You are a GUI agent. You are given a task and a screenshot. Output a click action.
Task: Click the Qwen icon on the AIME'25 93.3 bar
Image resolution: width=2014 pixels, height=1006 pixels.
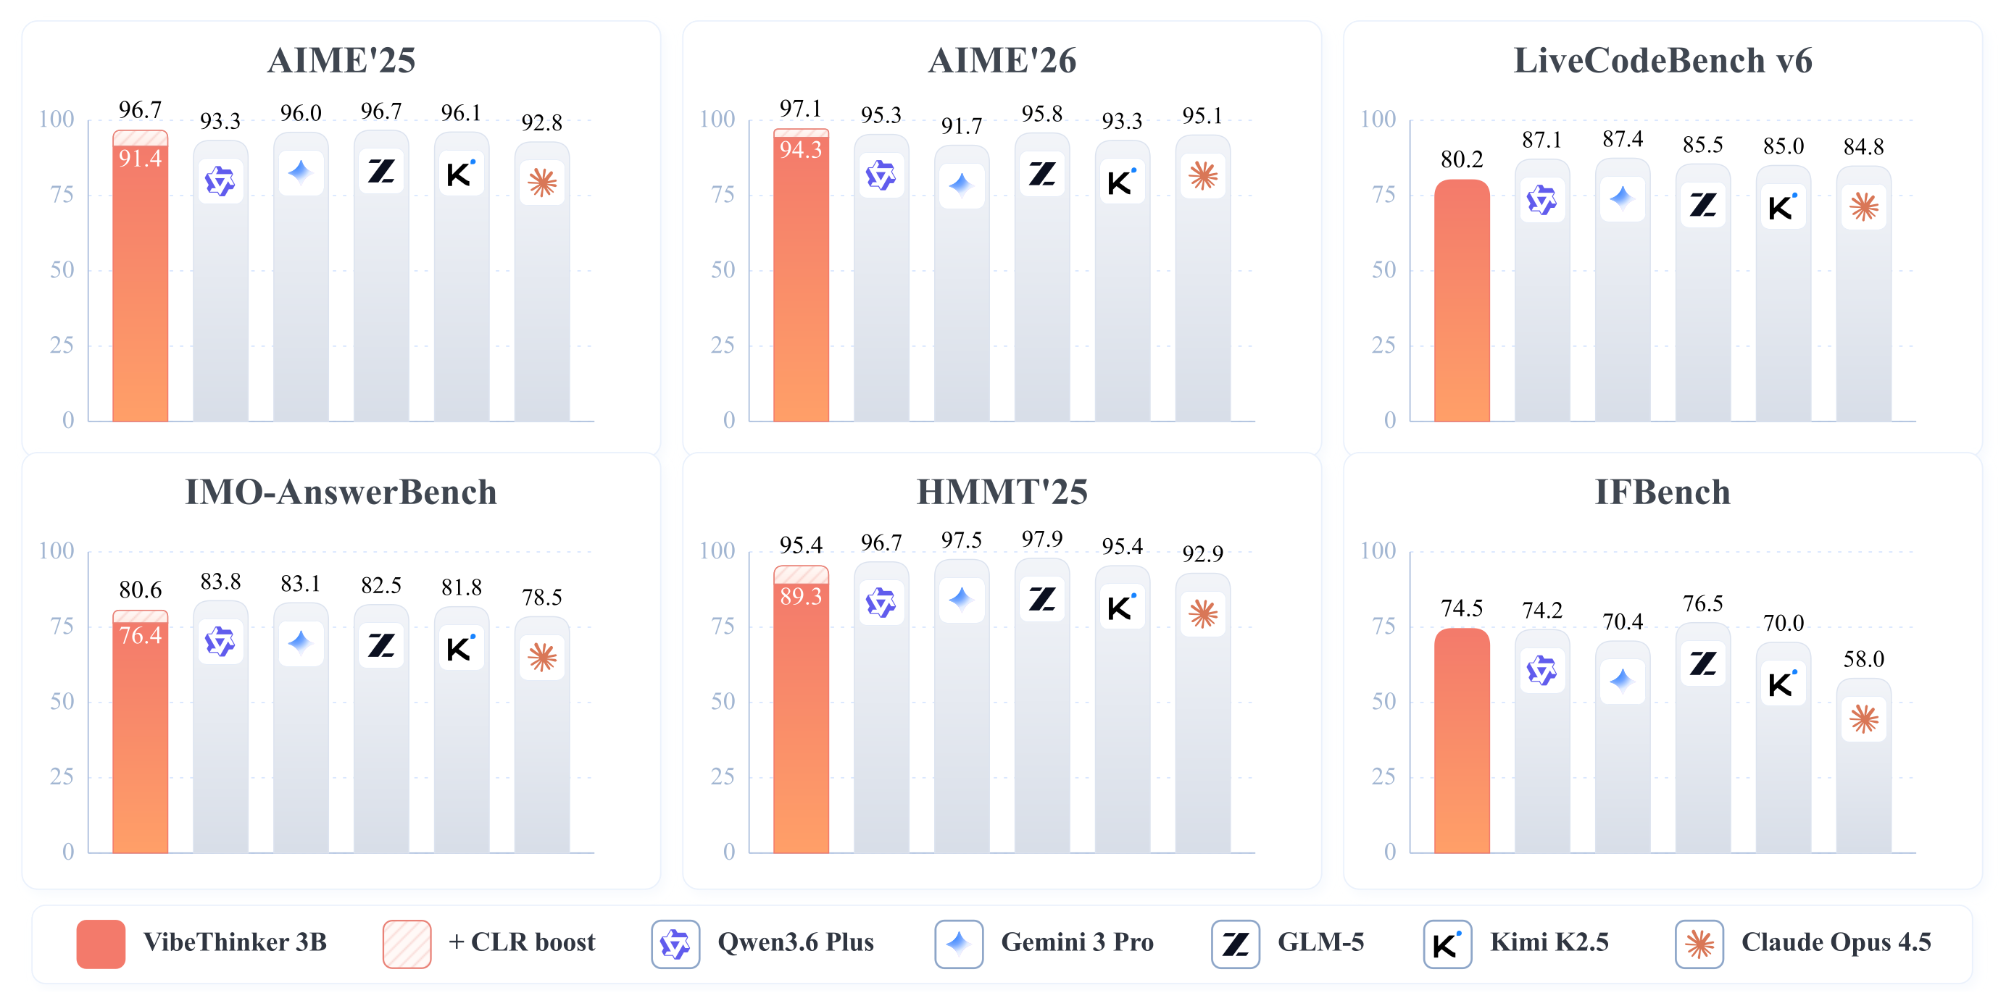coord(220,182)
